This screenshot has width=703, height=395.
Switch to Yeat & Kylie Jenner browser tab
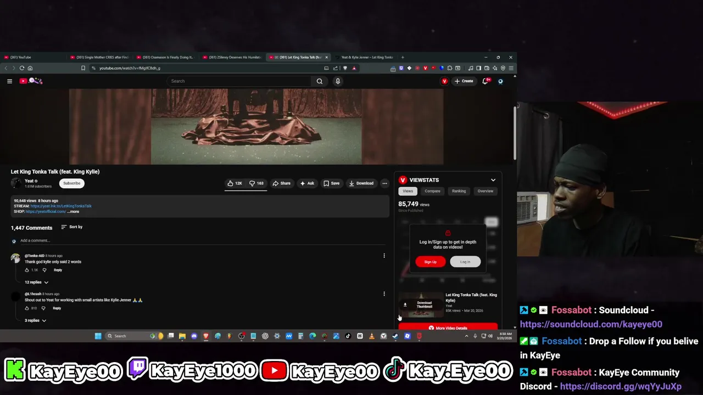click(x=365, y=57)
